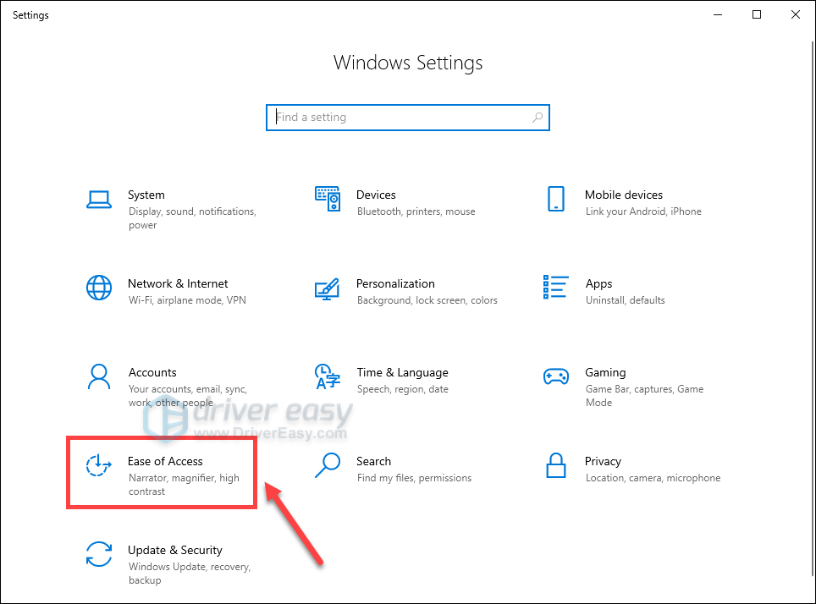
Task: Open the Ease of Access category
Action: (165, 462)
